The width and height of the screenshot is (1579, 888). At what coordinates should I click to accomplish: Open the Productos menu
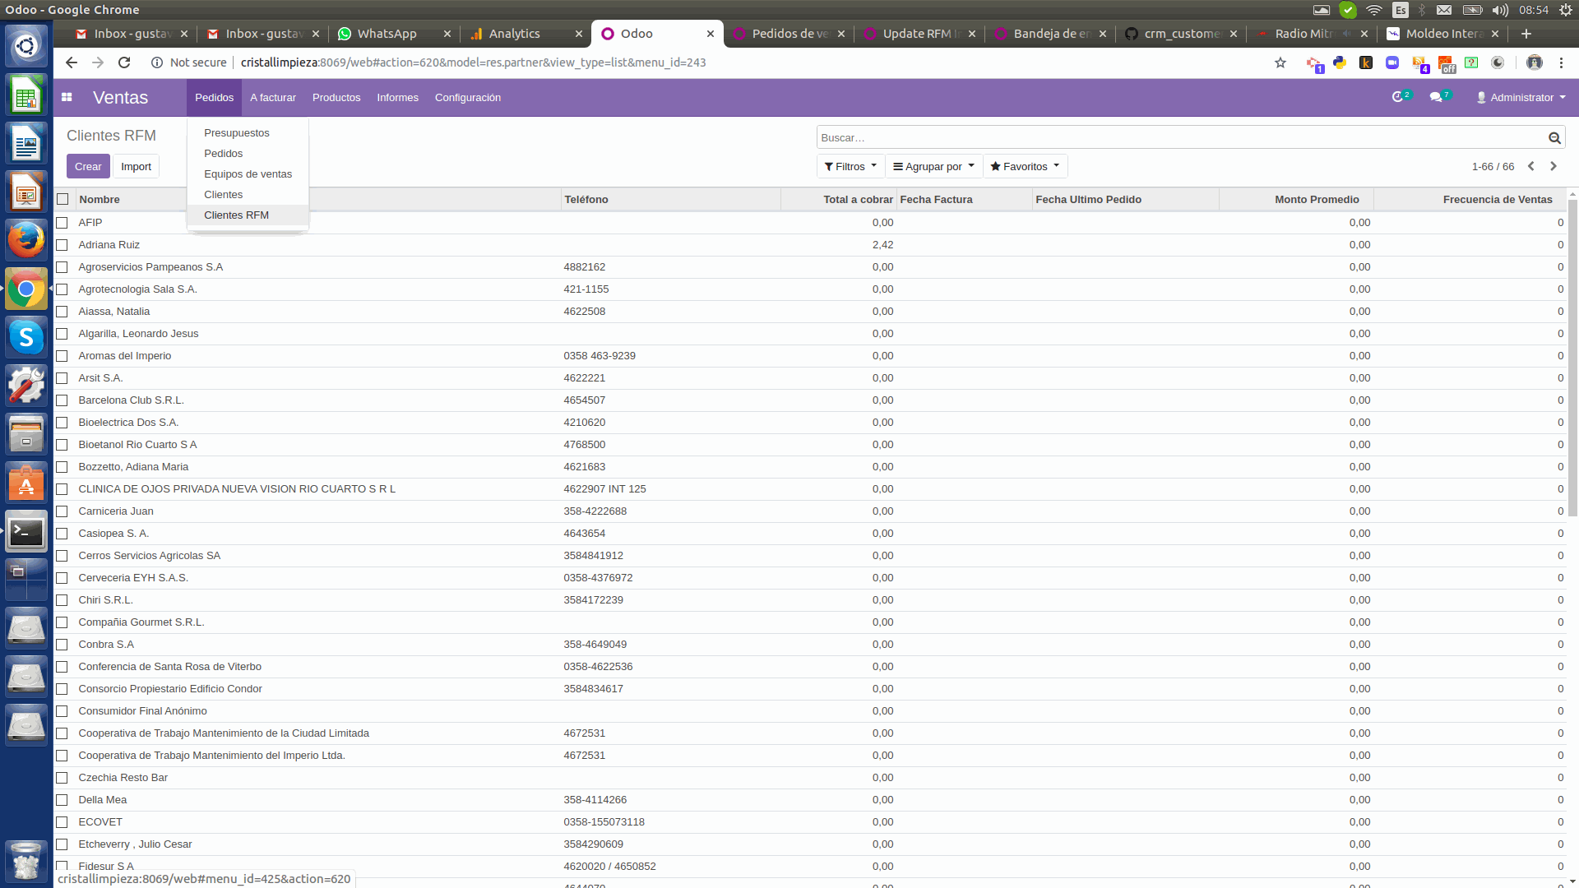(x=336, y=97)
